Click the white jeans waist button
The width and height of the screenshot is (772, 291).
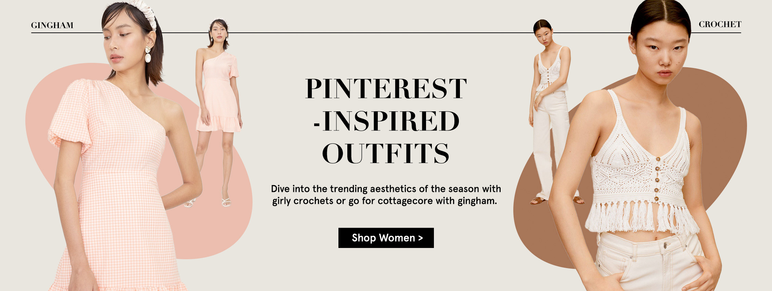pyautogui.click(x=666, y=245)
